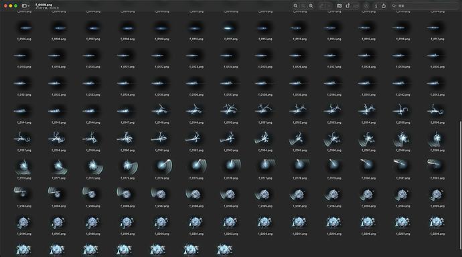Screen dimensions: 462x257
Task: Click the form filling toolbar icon
Action: pos(356,5)
